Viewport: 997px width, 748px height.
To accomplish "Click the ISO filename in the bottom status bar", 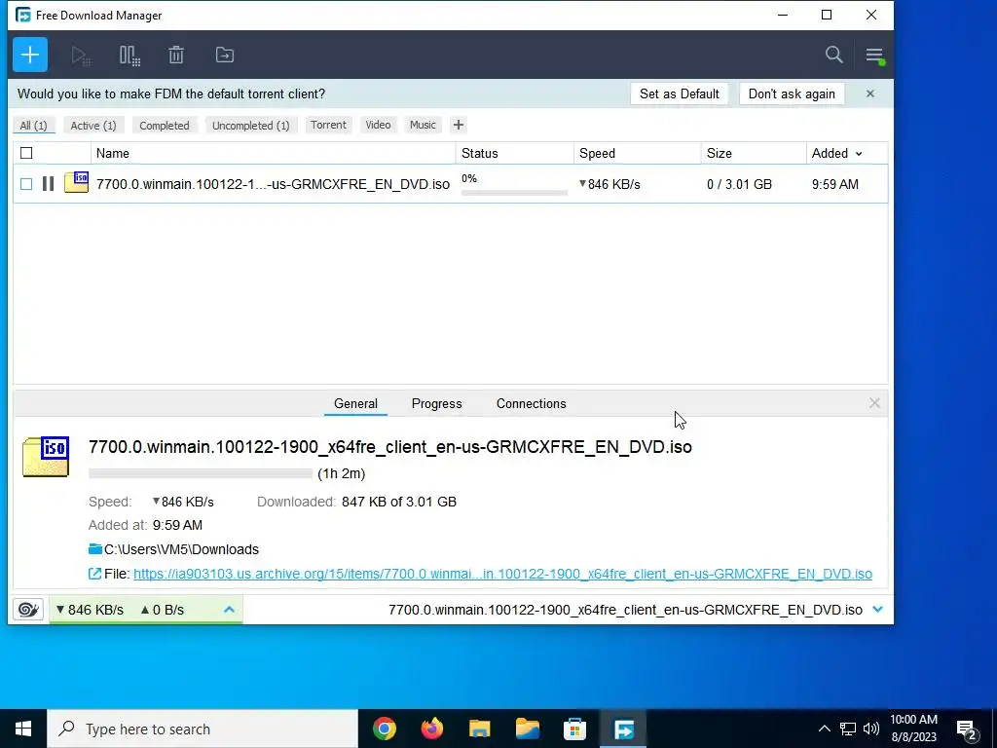I will click(x=625, y=610).
